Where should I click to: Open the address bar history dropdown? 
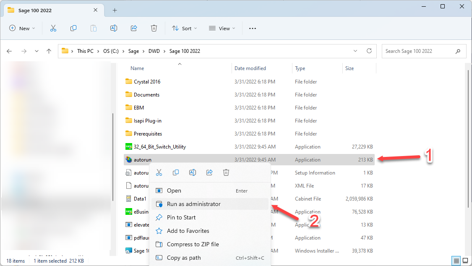355,51
